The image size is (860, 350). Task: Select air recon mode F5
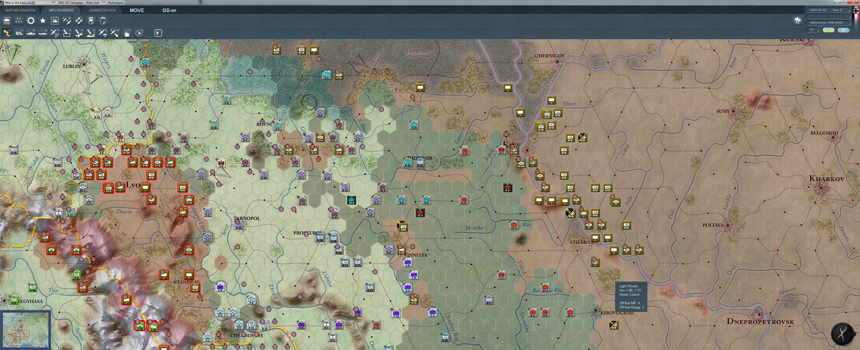pyautogui.click(x=55, y=33)
